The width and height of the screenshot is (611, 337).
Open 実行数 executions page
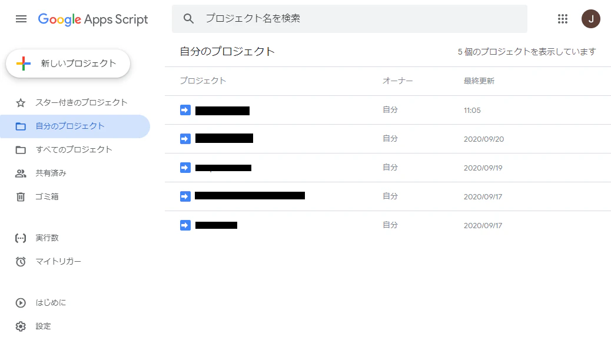pos(75,238)
